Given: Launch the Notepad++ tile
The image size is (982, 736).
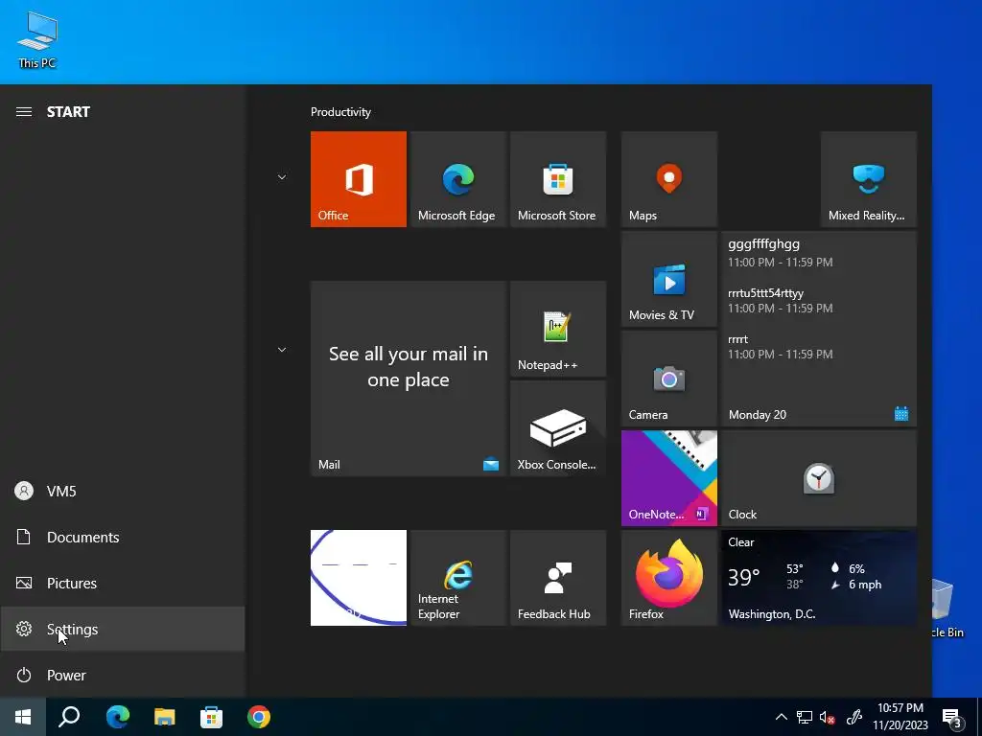Looking at the screenshot, I should click(x=558, y=329).
